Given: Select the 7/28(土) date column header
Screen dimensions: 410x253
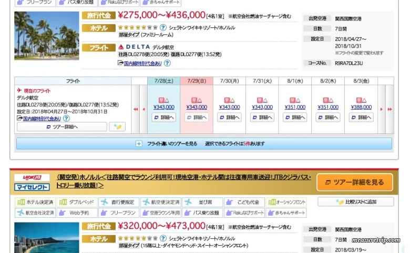Looking at the screenshot, I should coord(163,81).
